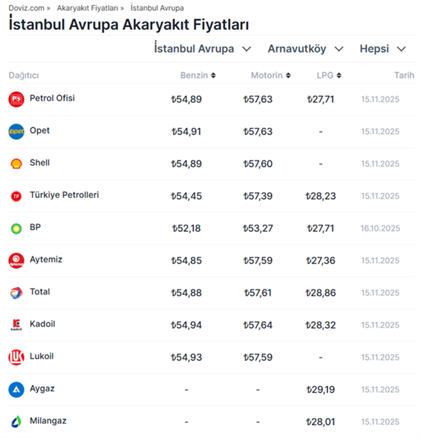Click the Tarih column header
Screen dimensions: 421x438
click(404, 76)
